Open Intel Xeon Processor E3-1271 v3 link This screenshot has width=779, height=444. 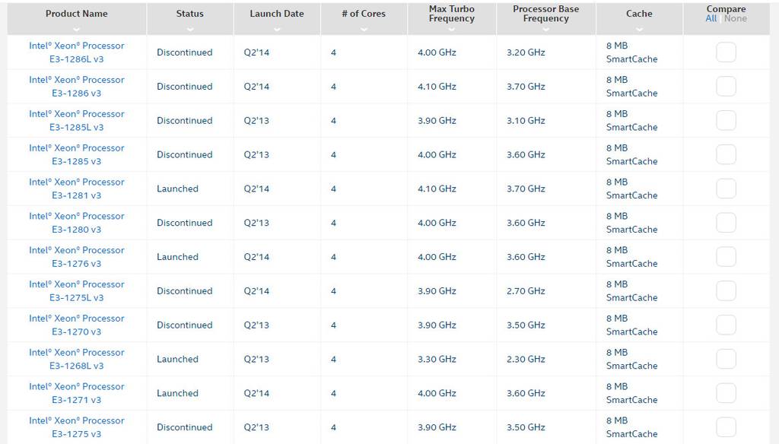(76, 393)
